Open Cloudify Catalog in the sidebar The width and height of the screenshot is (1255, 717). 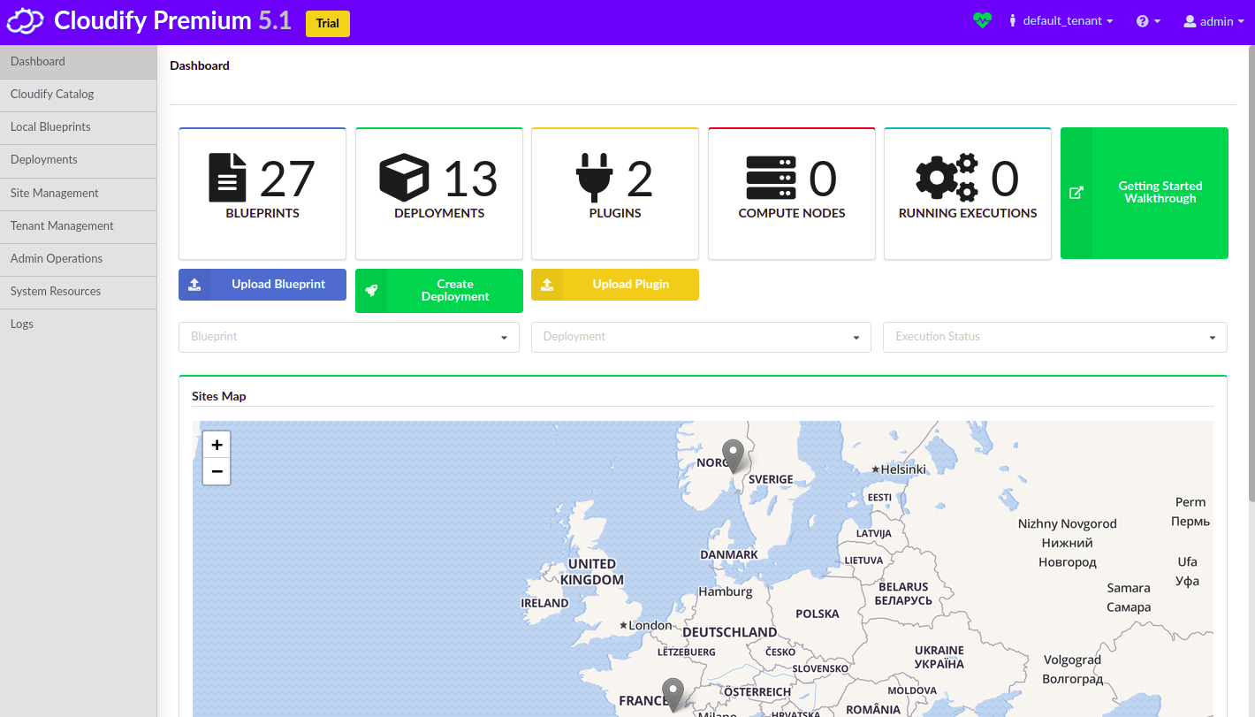point(79,95)
